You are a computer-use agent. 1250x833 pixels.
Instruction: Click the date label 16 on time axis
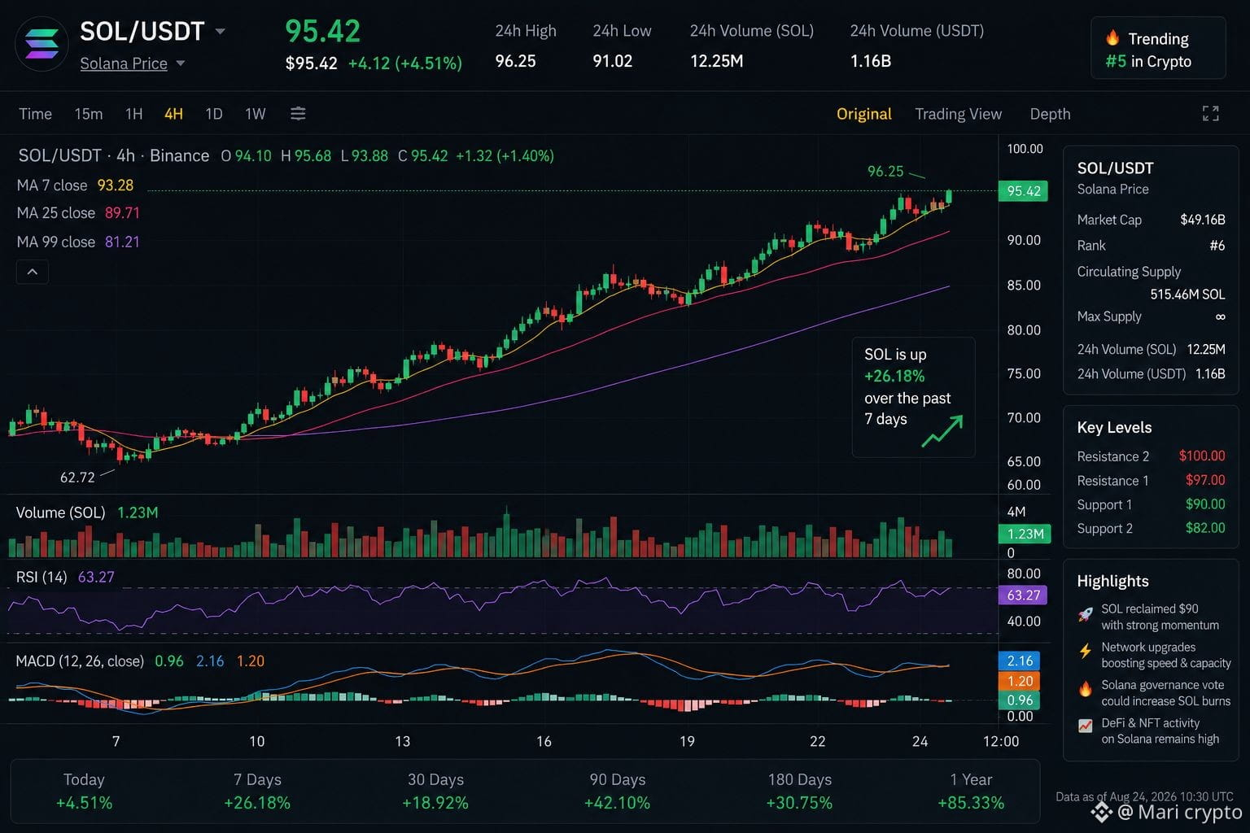(x=544, y=741)
